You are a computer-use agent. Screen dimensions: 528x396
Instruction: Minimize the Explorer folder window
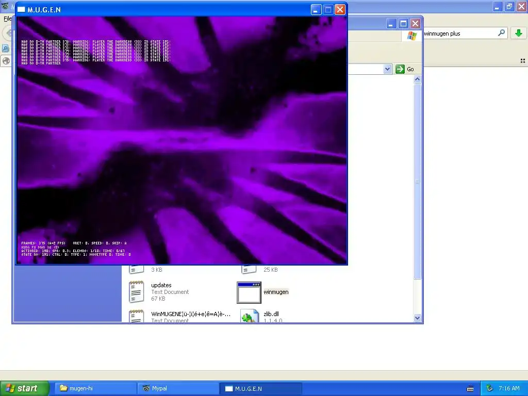391,24
